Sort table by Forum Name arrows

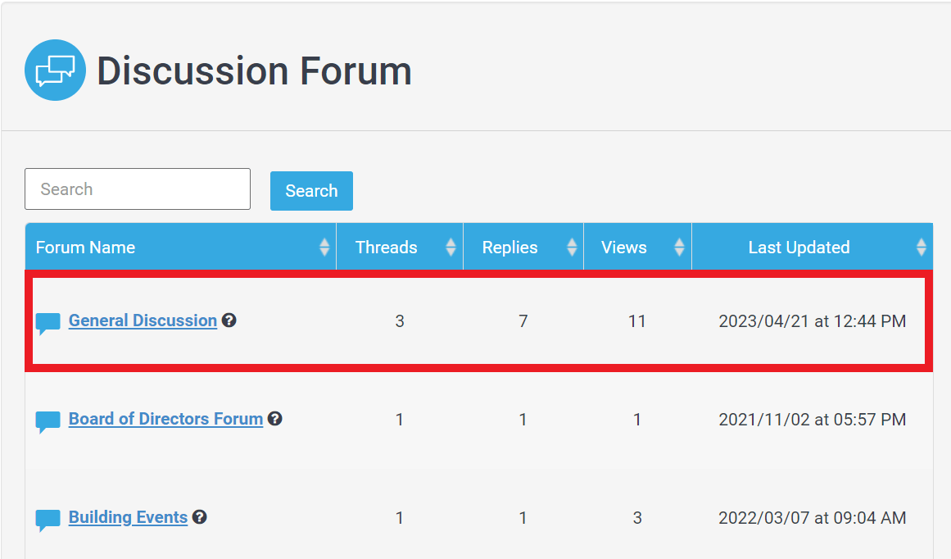[324, 247]
